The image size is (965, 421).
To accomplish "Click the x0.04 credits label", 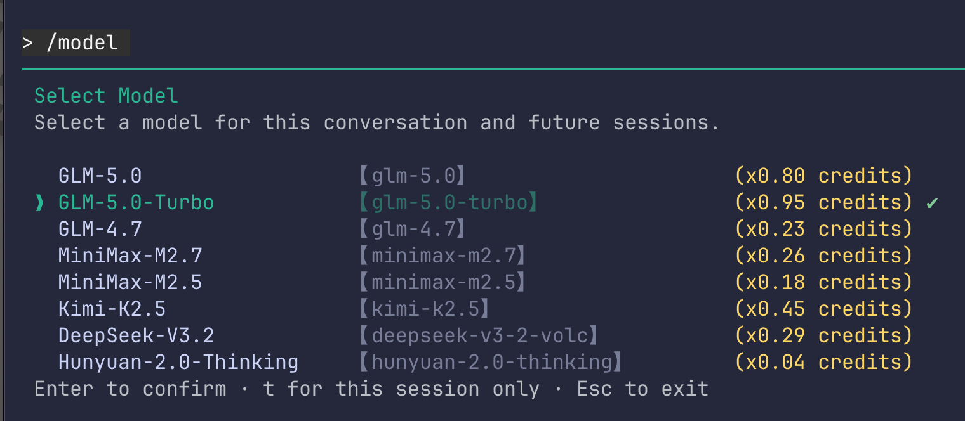I will [824, 362].
